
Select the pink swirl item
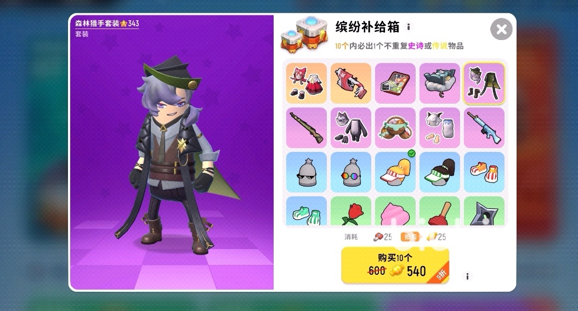point(395,211)
